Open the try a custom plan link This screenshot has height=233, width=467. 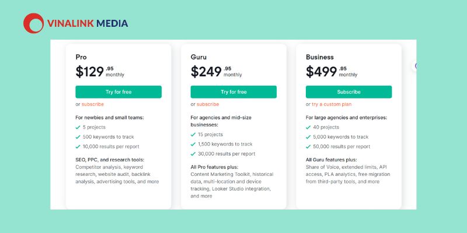coord(332,104)
